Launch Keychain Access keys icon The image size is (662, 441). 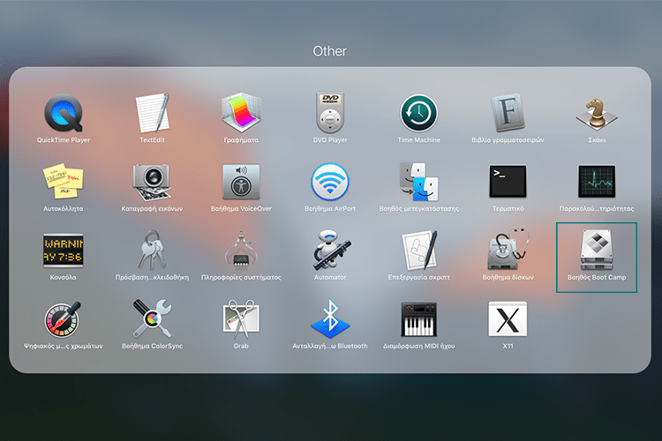click(x=152, y=250)
